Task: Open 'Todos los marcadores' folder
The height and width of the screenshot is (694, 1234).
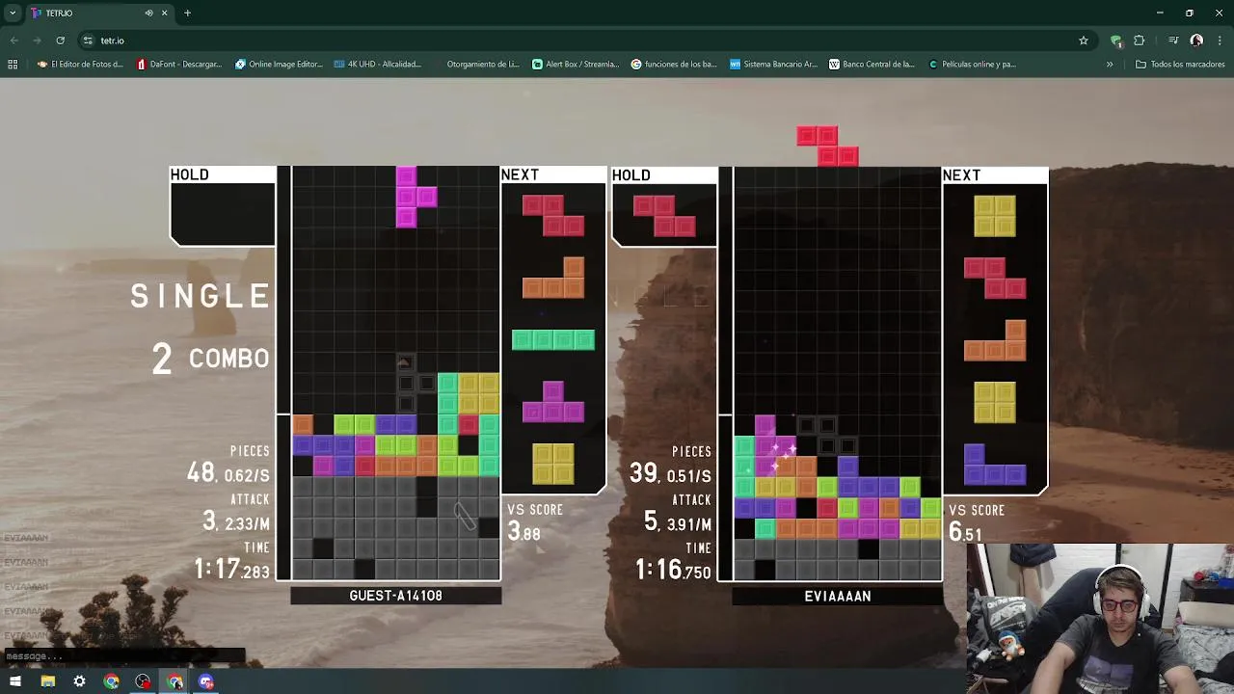Action: coord(1180,65)
